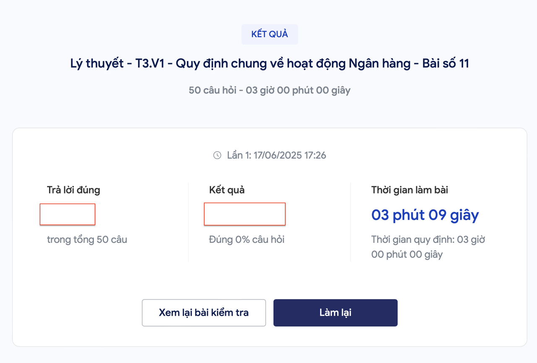Image resolution: width=537 pixels, height=363 pixels.
Task: Open Xem lại bài kiểm tra
Action: pos(204,313)
